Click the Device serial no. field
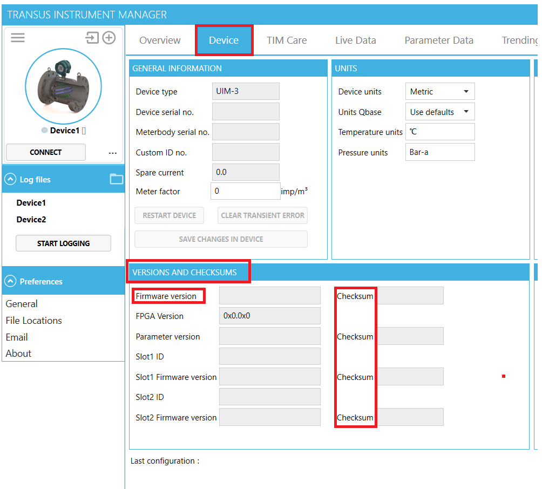 point(246,112)
